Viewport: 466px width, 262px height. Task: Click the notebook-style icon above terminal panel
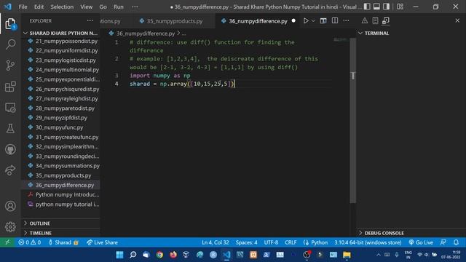(375, 21)
